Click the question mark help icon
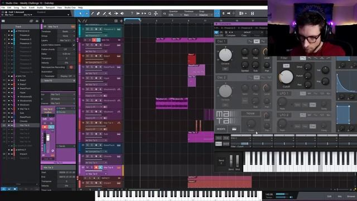This screenshot has height=201, width=357. (x=132, y=13)
